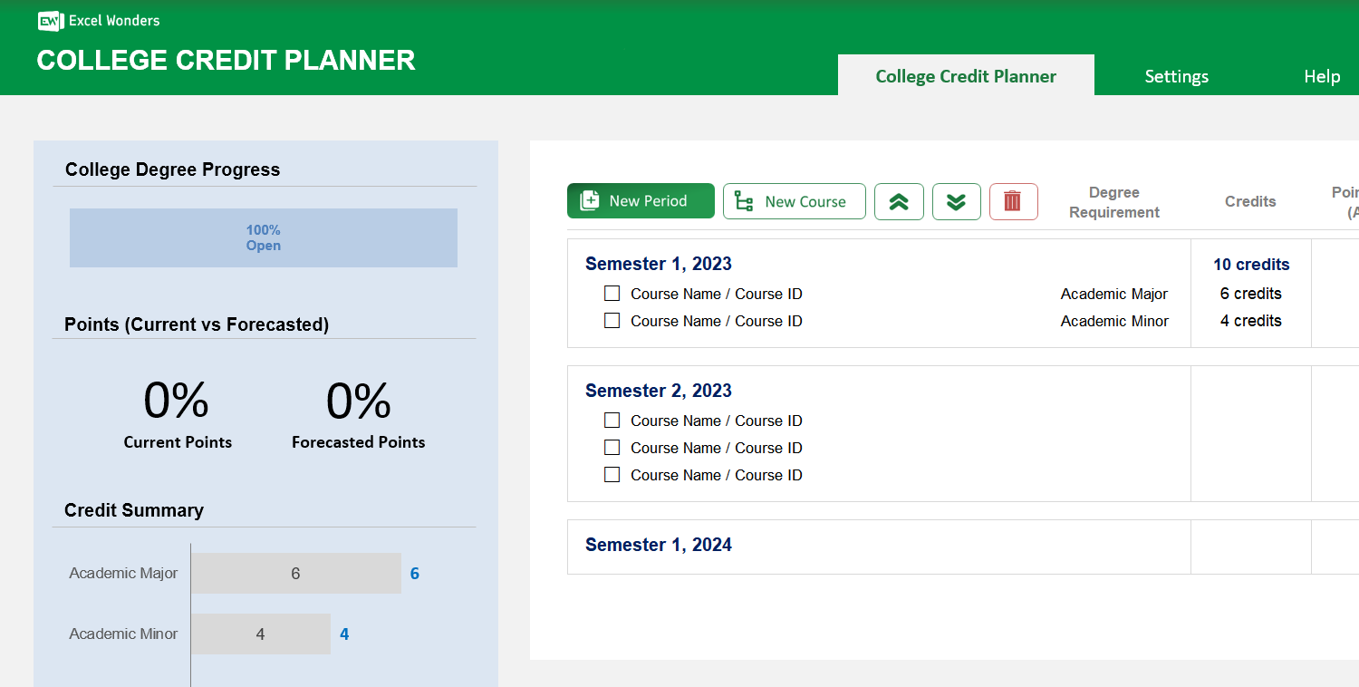The width and height of the screenshot is (1359, 687).
Task: Click the 100% Open progress bar
Action: [263, 237]
